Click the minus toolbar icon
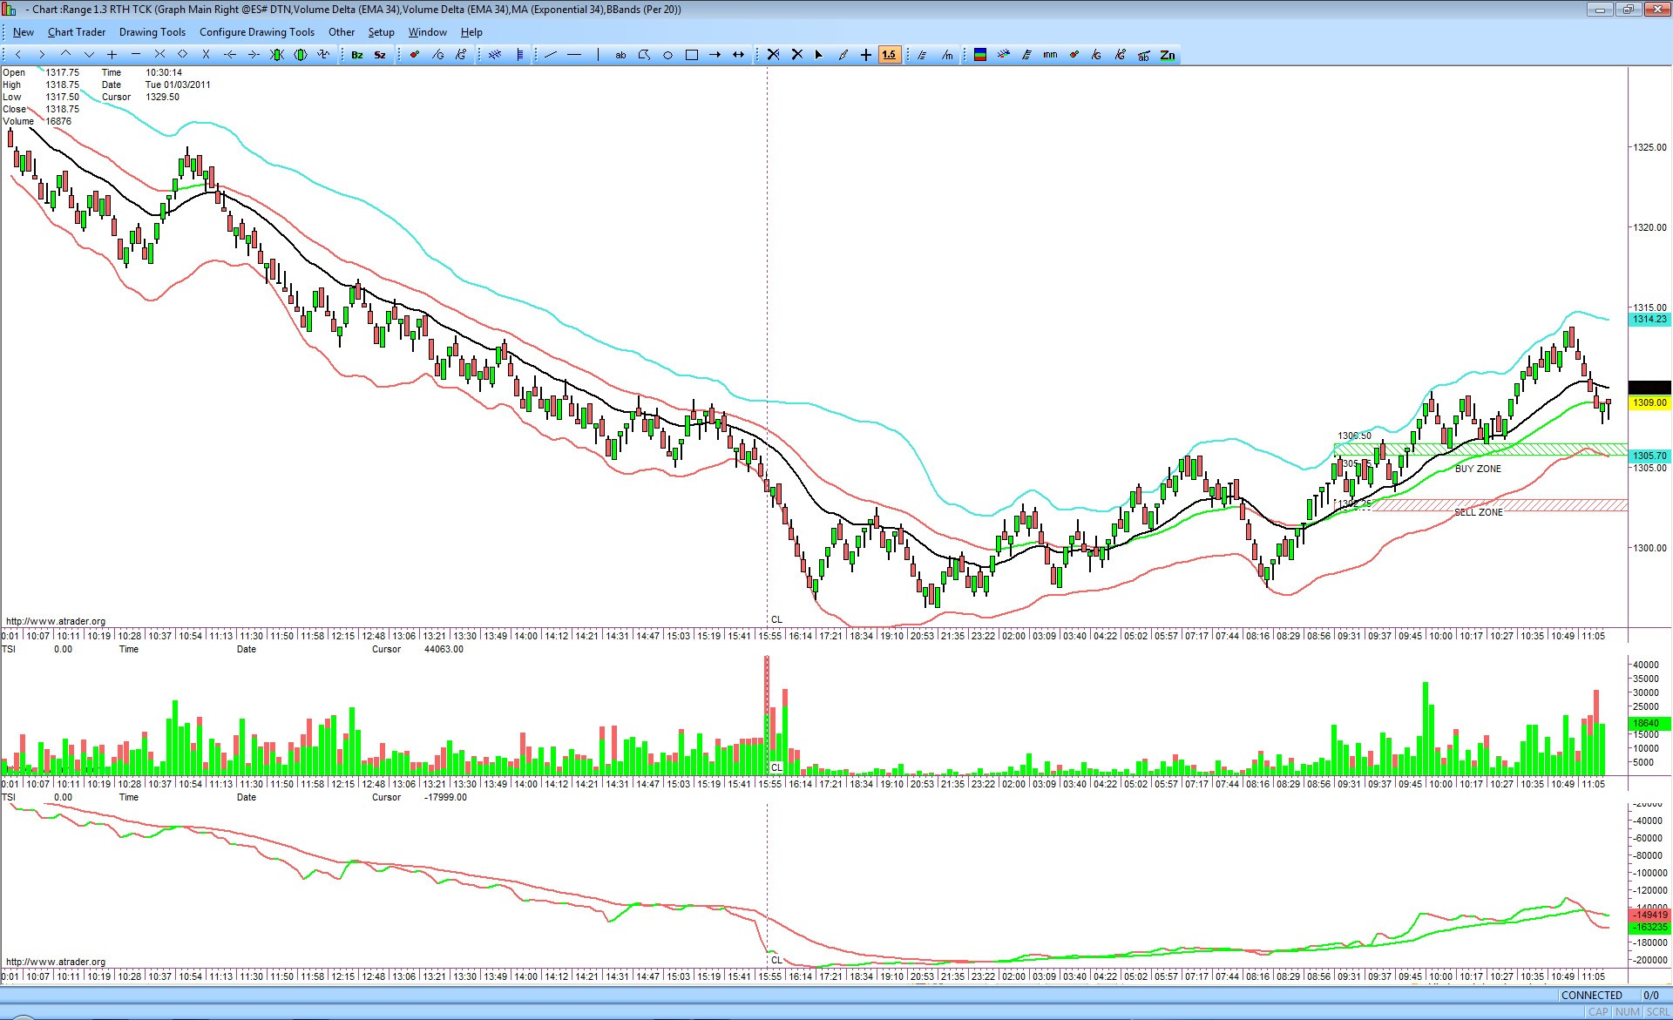The height and width of the screenshot is (1020, 1673). [135, 55]
